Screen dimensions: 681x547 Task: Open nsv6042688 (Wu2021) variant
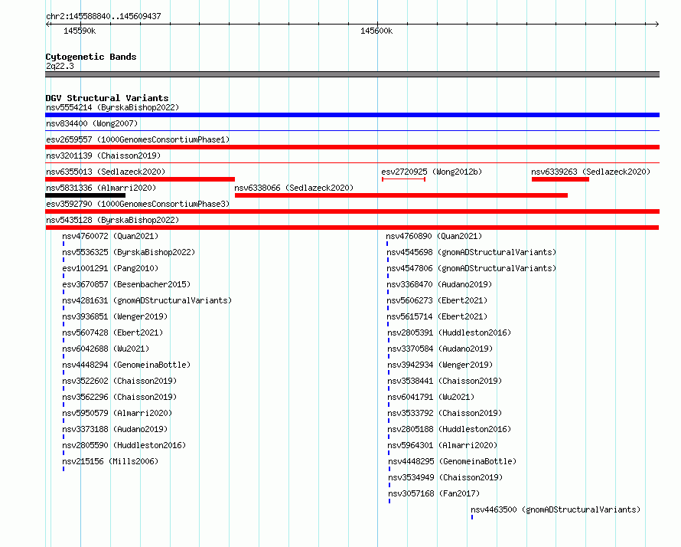pyautogui.click(x=106, y=349)
